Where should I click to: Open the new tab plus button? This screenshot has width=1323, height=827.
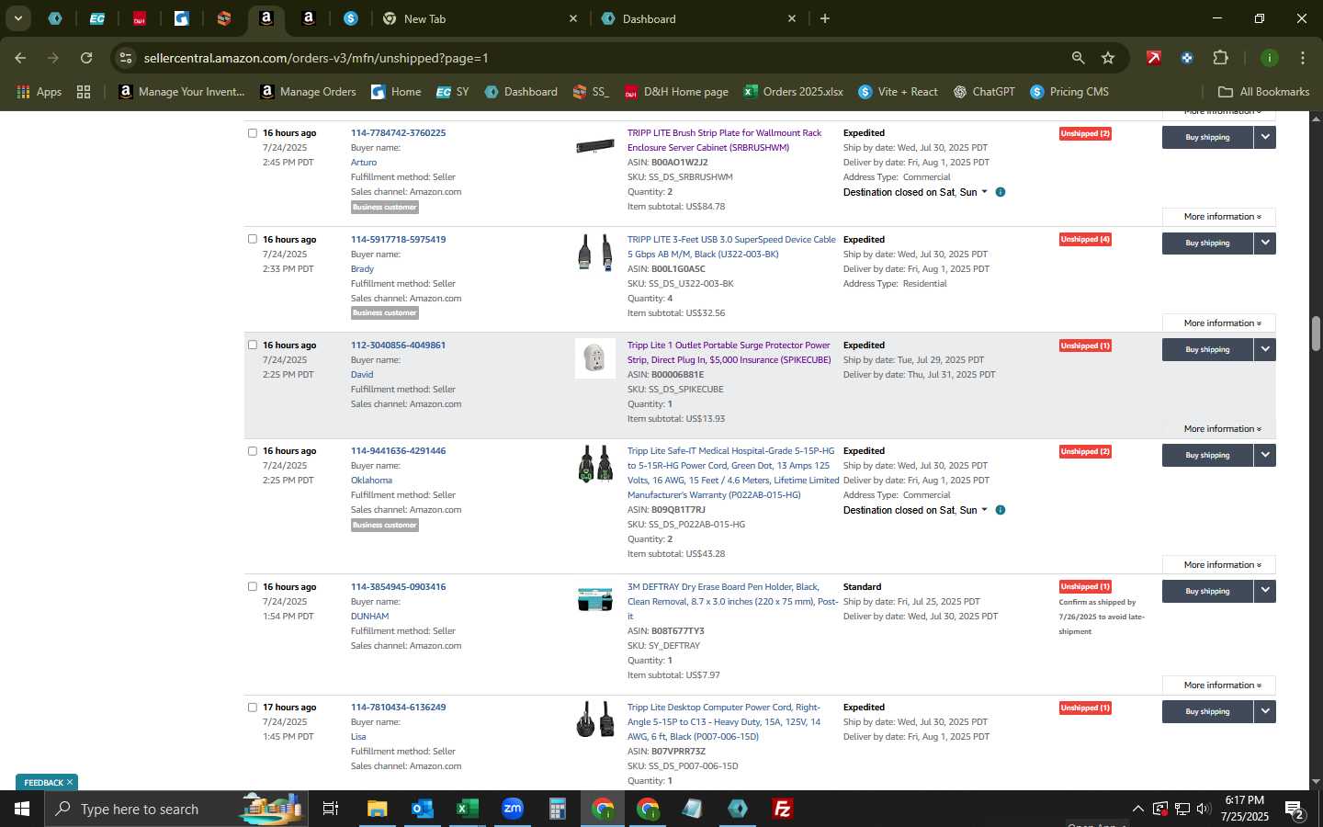[x=825, y=18]
